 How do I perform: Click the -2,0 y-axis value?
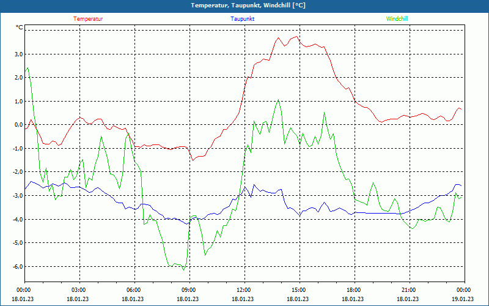point(18,172)
